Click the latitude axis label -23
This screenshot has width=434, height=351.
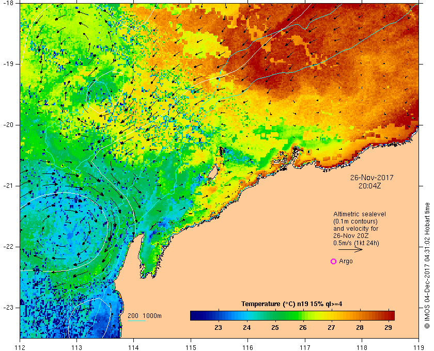[7, 307]
